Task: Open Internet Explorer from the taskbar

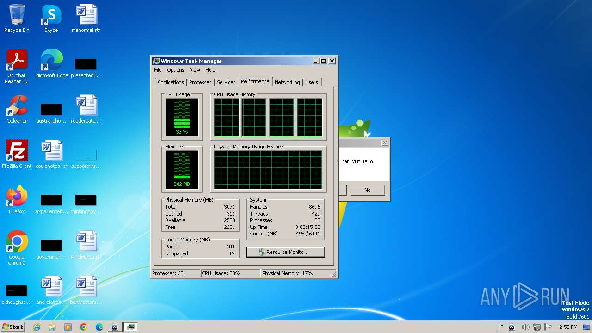Action: pyautogui.click(x=37, y=327)
